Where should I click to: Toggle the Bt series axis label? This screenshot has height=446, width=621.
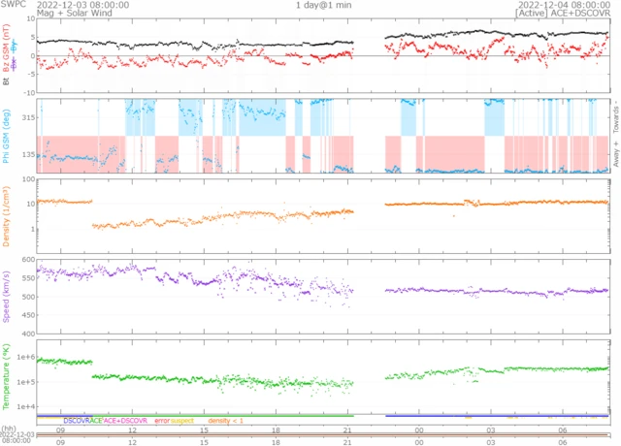click(7, 81)
